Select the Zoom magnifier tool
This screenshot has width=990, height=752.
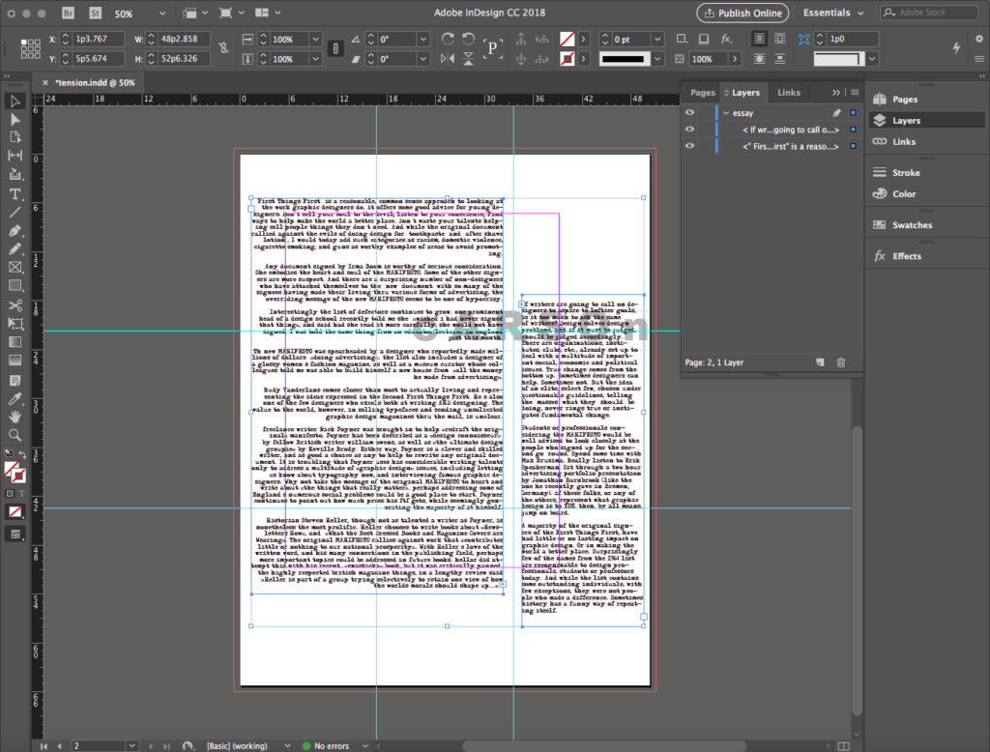pos(15,435)
